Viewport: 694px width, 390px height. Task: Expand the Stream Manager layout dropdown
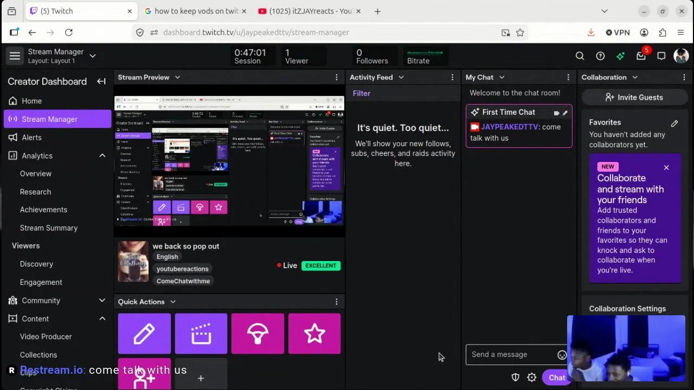tap(93, 56)
